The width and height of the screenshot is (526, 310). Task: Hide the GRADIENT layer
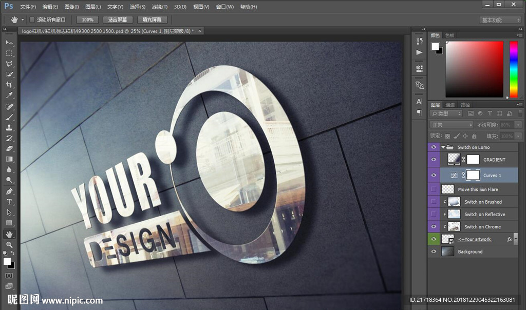coord(434,160)
